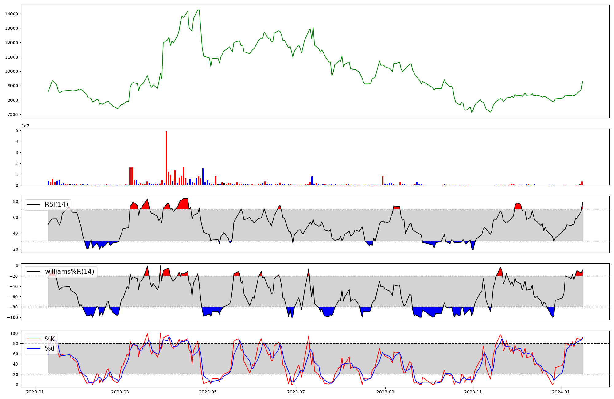Click the red %K legend entry
The width and height of the screenshot is (614, 399).
49,339
